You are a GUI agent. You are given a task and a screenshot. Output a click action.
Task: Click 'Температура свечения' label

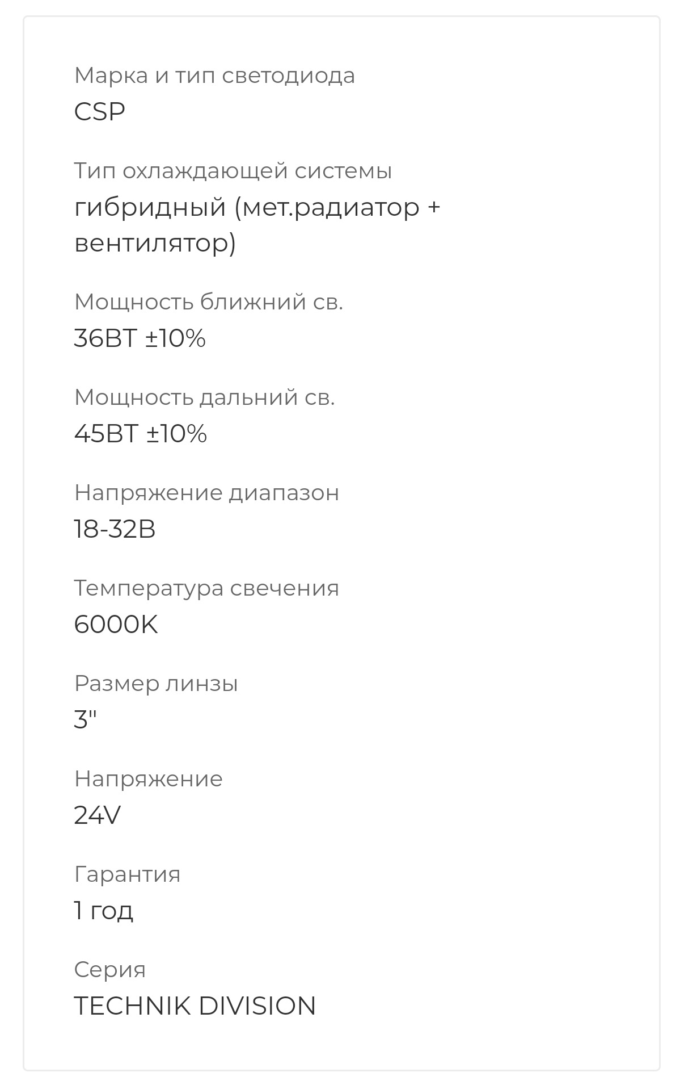tap(206, 588)
